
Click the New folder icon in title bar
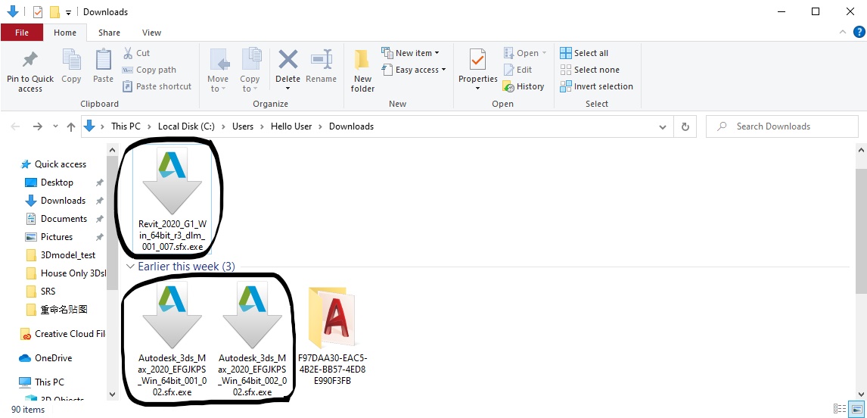pos(54,11)
